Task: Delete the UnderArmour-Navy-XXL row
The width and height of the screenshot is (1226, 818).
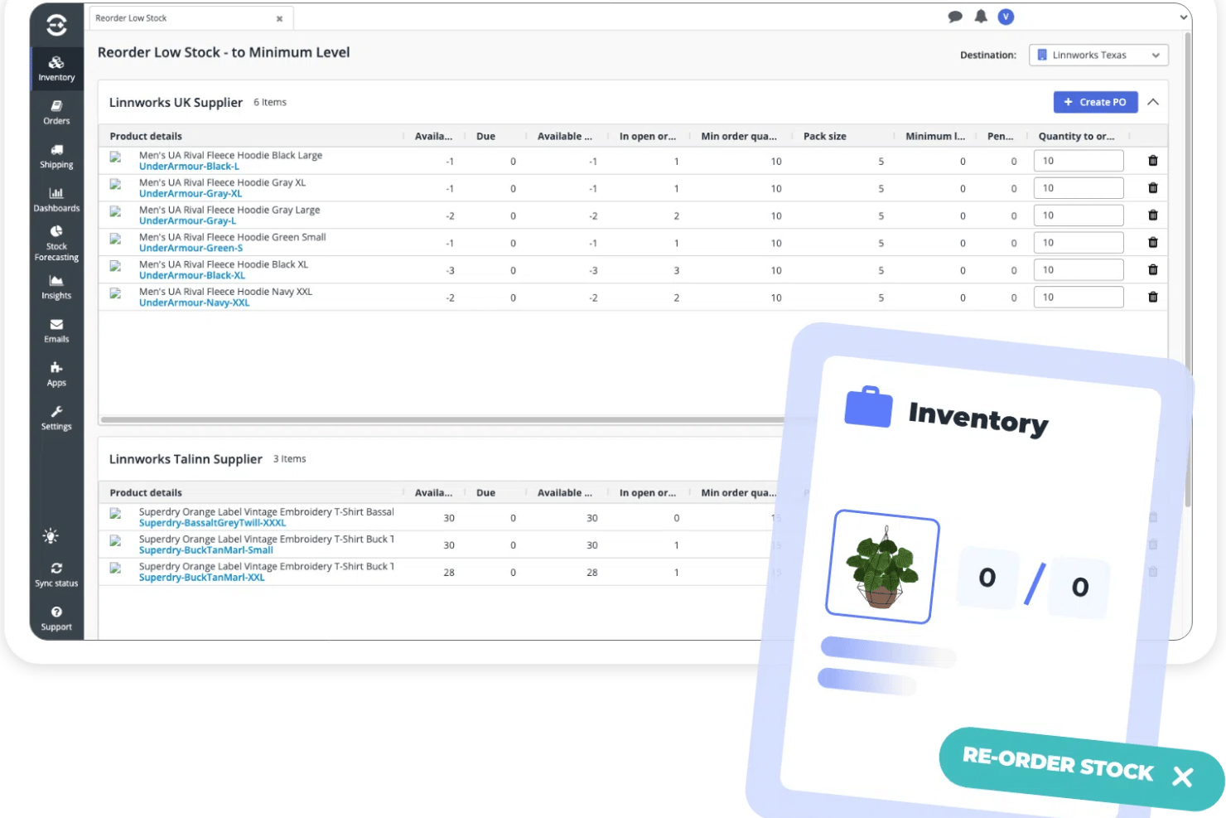Action: point(1152,298)
